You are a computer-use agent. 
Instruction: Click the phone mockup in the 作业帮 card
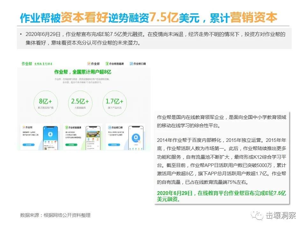coord(50,138)
